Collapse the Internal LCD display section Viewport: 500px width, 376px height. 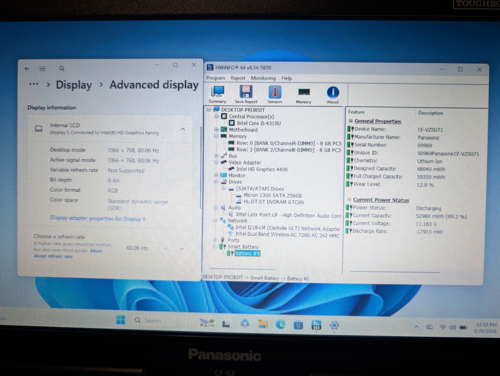point(183,129)
